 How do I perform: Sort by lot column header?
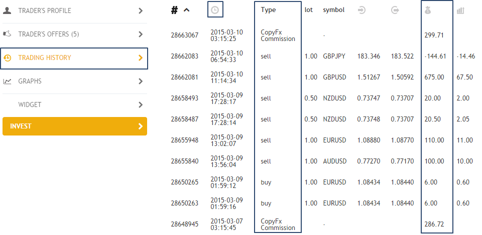(x=309, y=10)
